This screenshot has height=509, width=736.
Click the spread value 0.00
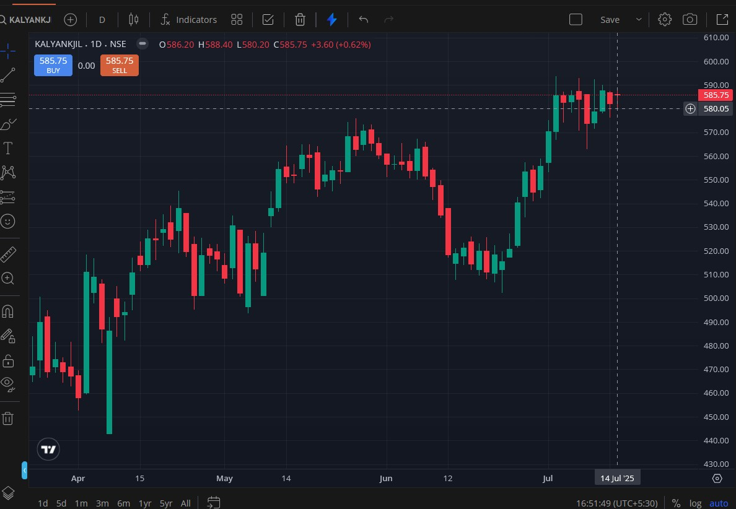[x=86, y=66]
